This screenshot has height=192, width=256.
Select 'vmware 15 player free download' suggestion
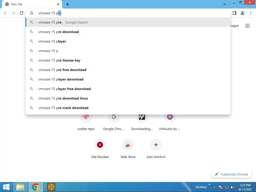128,89
